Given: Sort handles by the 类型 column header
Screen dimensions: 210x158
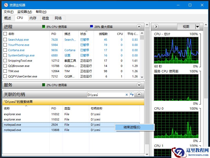Looking at the screenshot, I should coord(76,108).
